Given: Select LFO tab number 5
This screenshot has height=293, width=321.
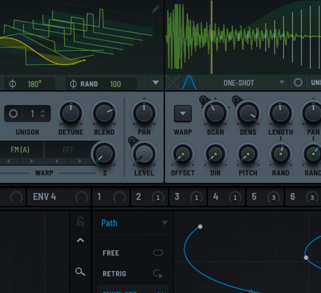Looking at the screenshot, I should [x=254, y=197].
